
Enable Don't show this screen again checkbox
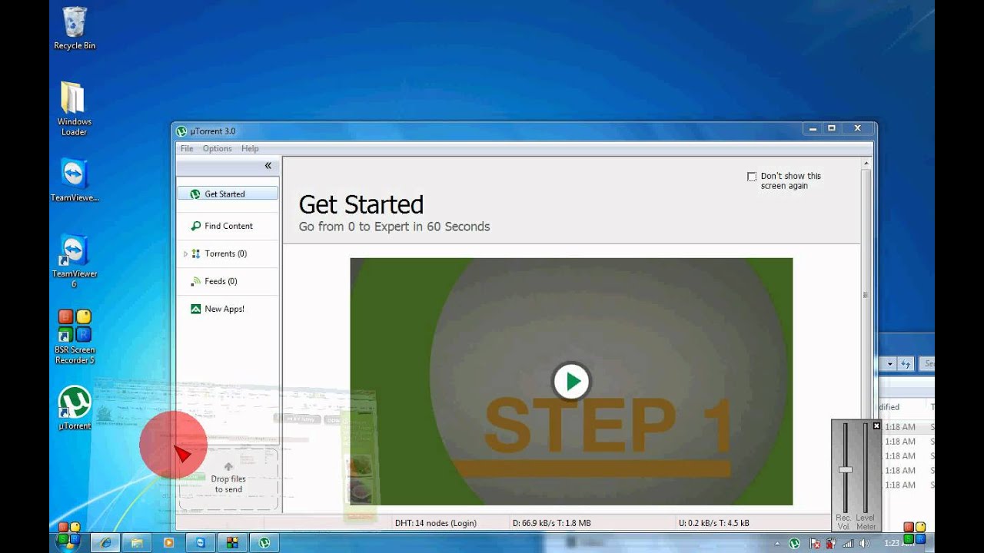tap(752, 177)
